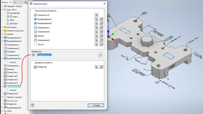Select Отверстие5 in model tree

point(12,93)
